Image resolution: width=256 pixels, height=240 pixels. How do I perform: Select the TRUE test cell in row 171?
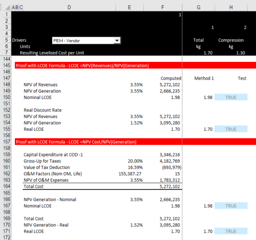[x=231, y=231]
